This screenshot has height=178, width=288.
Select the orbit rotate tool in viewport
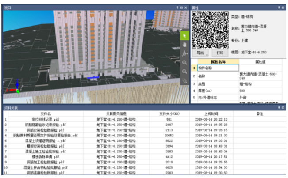coord(184,53)
